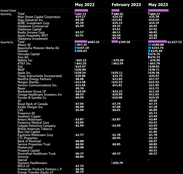Image resolution: width=183 pixels, height=174 pixels.
Task: Click Monthly total value $84.57
Action: coord(155,14)
